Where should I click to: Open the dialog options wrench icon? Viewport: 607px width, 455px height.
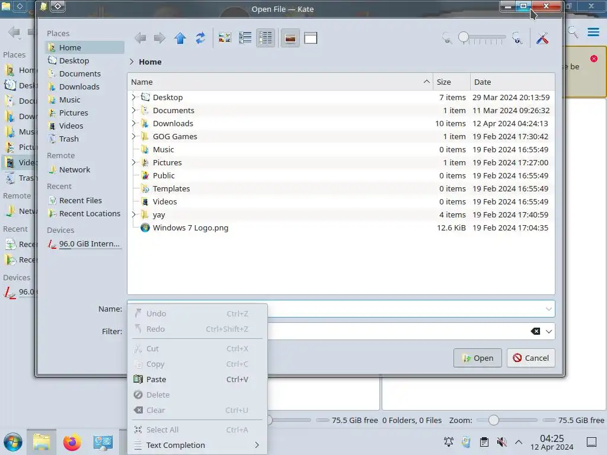[x=543, y=38]
